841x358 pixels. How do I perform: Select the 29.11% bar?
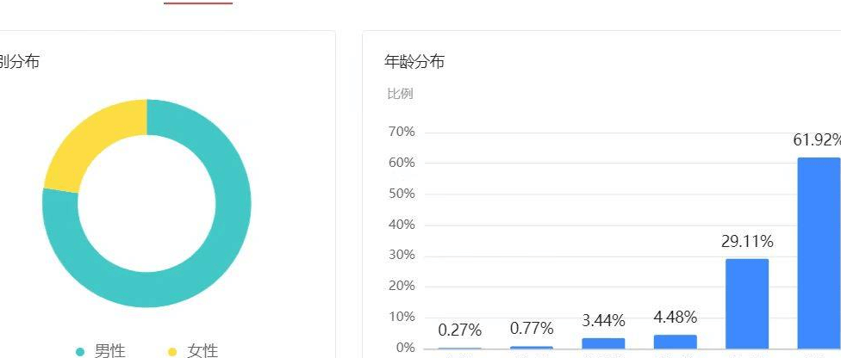746,304
